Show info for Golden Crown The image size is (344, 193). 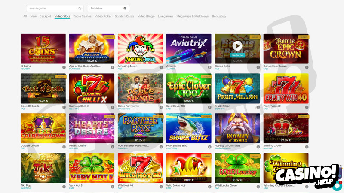[x=64, y=147]
